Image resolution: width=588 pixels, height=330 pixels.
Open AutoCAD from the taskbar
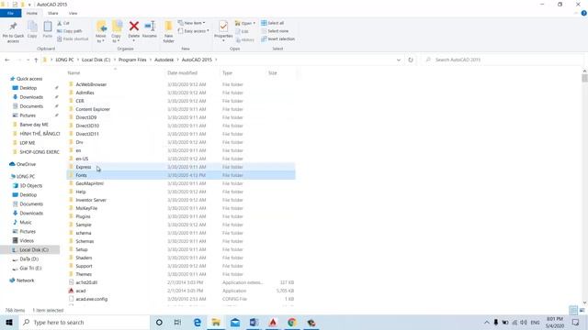pyautogui.click(x=273, y=323)
